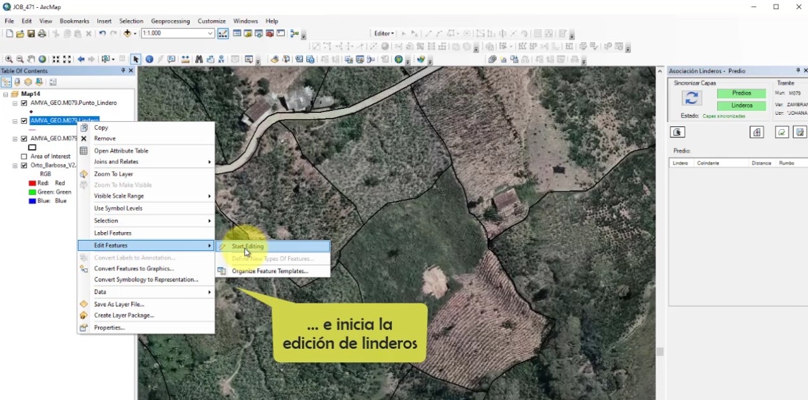Expand the Data submenu in the context menu
The image size is (808, 400).
pyautogui.click(x=146, y=292)
